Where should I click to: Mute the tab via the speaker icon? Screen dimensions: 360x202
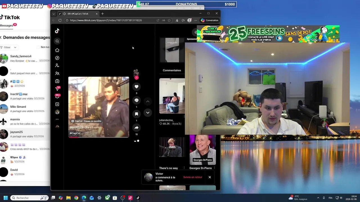(64, 14)
